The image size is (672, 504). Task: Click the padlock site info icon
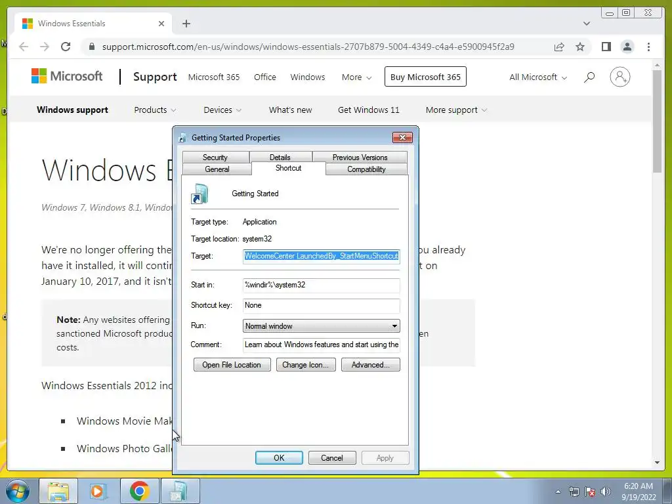coord(91,47)
